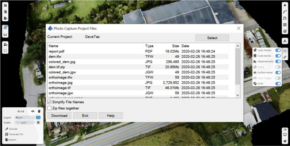
Task: Open the Layer dropdown showing grid
Action: (24, 117)
